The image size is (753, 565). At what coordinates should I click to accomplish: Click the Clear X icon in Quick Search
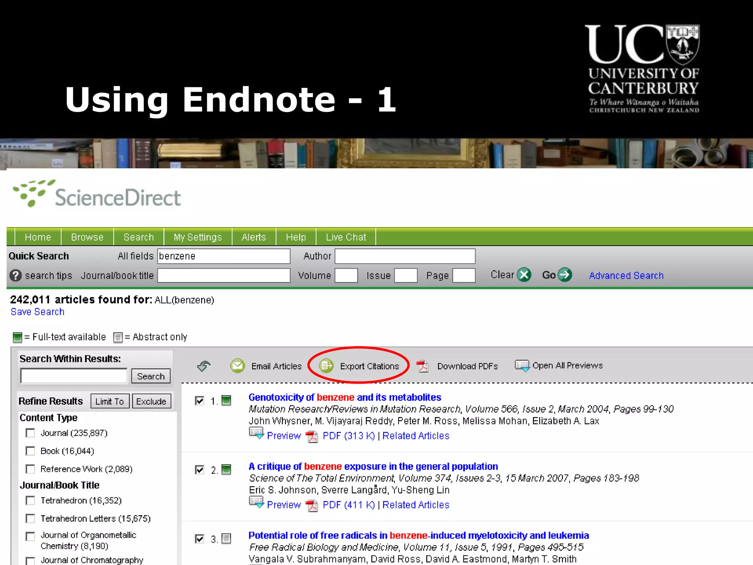pyautogui.click(x=524, y=275)
